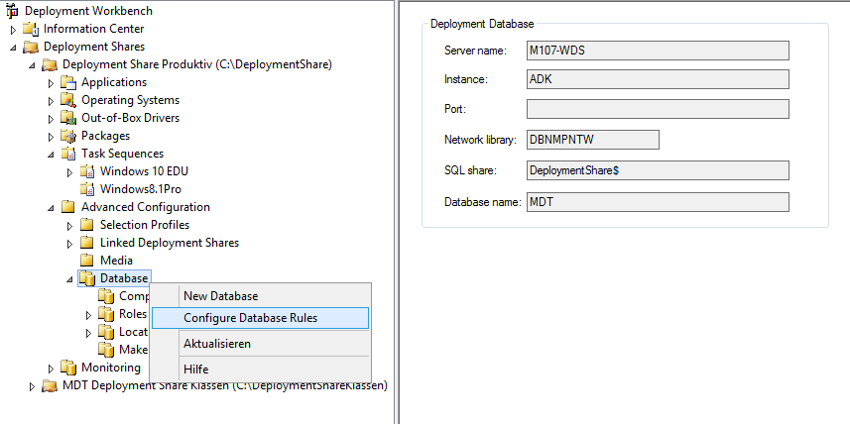Select the Windows8.1Pro task sequence icon

point(87,189)
